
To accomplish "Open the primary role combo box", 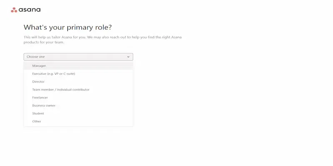I will (x=78, y=57).
